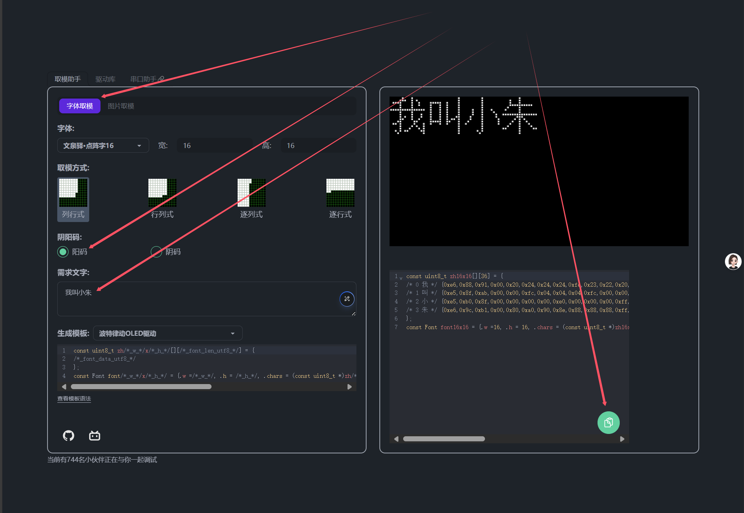Click right scroll arrow of template editor
Screen dimensions: 744x513
[x=349, y=387]
